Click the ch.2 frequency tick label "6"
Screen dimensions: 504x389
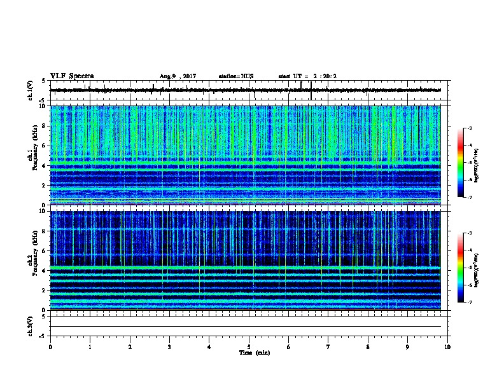coord(45,250)
